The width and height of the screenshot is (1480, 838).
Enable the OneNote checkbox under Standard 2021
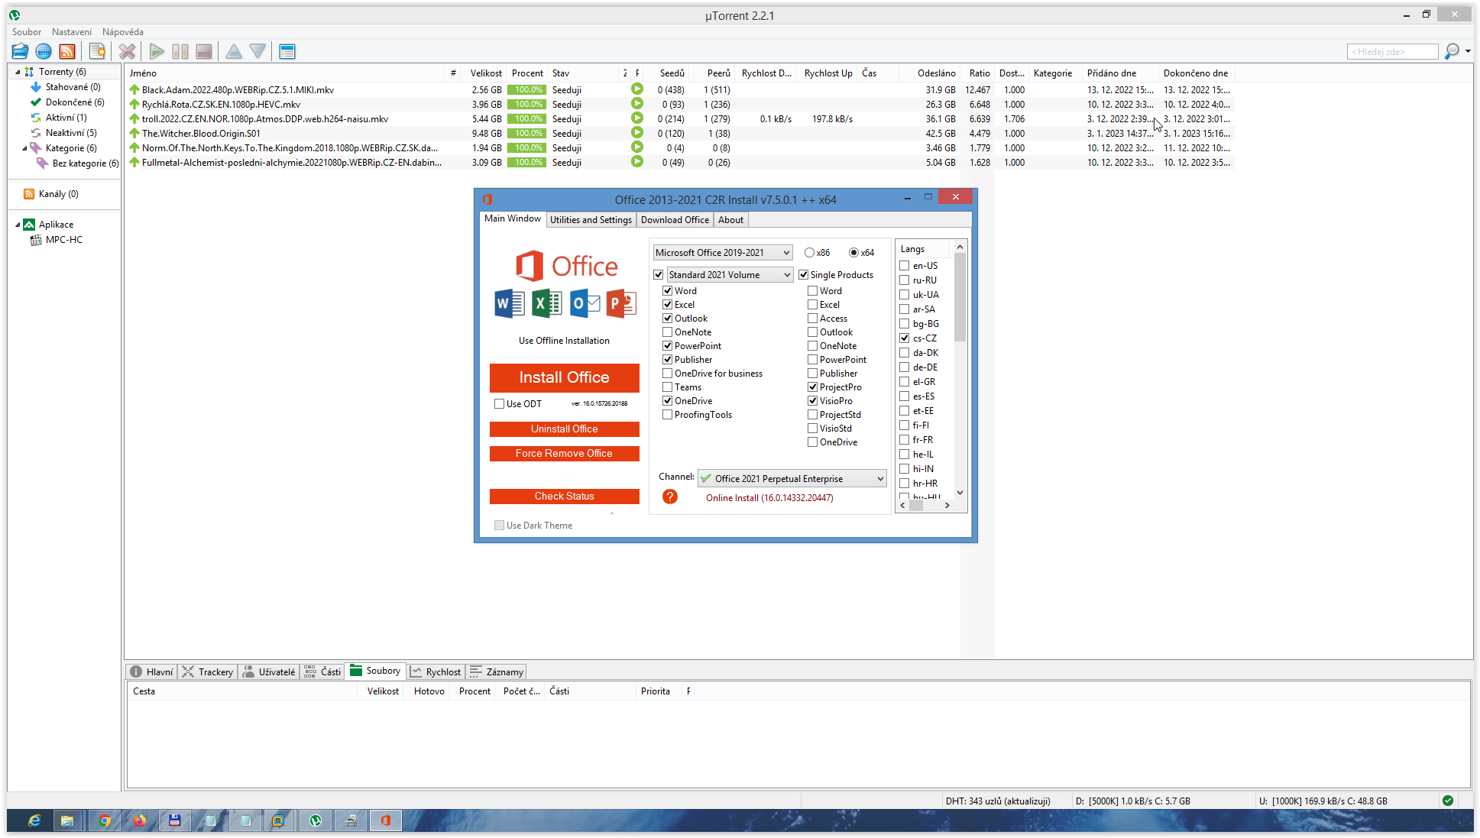(668, 332)
